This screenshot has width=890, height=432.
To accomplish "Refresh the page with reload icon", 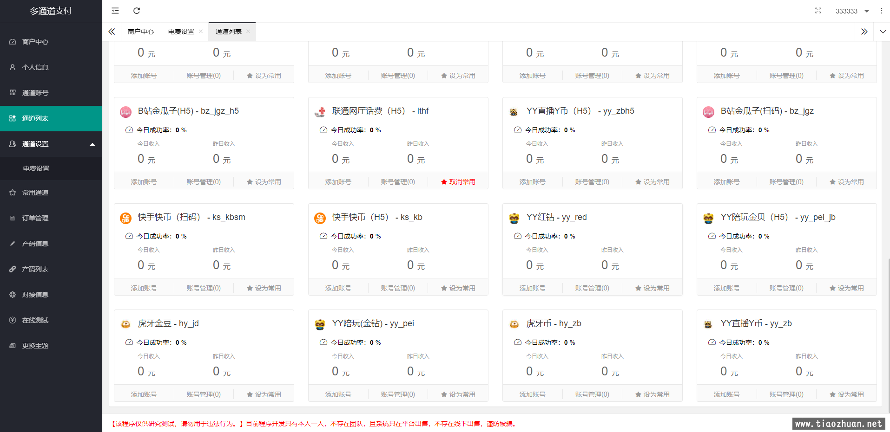I will [x=137, y=11].
